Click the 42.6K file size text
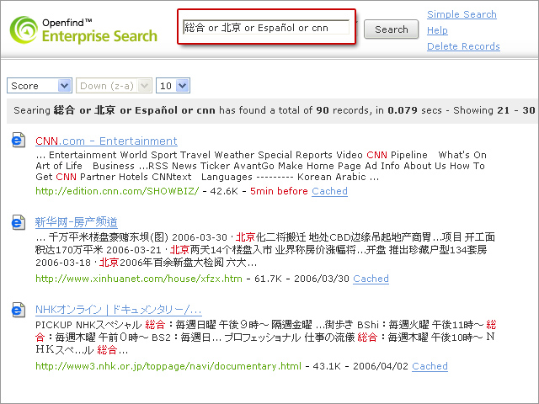Image resolution: width=539 pixels, height=404 pixels. (x=224, y=191)
